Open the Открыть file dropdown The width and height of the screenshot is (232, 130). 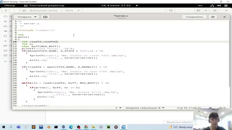click(26, 17)
